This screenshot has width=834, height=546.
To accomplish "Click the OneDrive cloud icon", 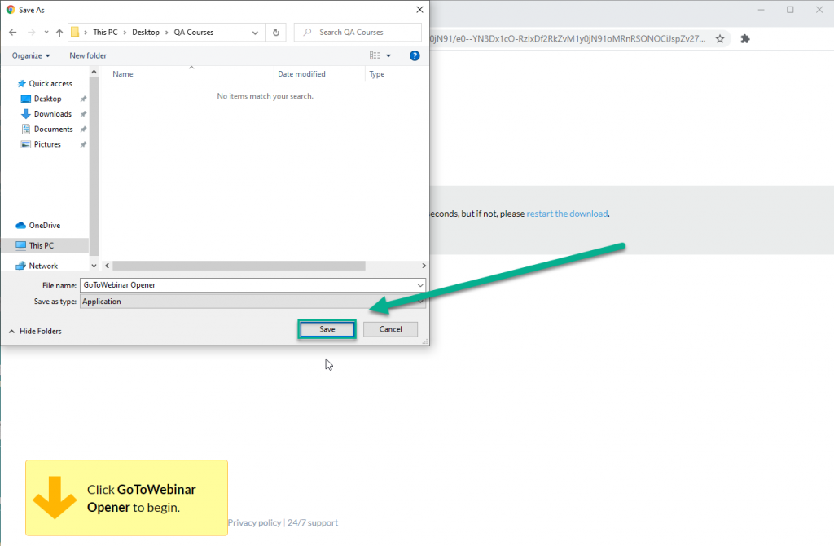I will coord(20,226).
